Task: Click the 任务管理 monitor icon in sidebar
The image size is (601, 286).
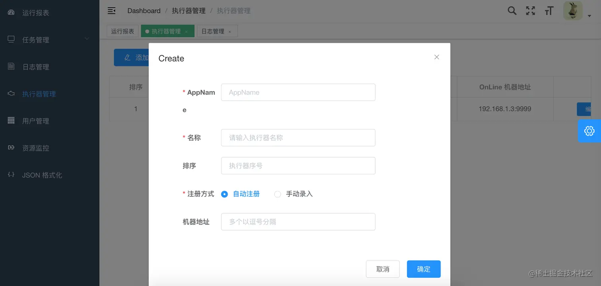Action: pos(11,39)
